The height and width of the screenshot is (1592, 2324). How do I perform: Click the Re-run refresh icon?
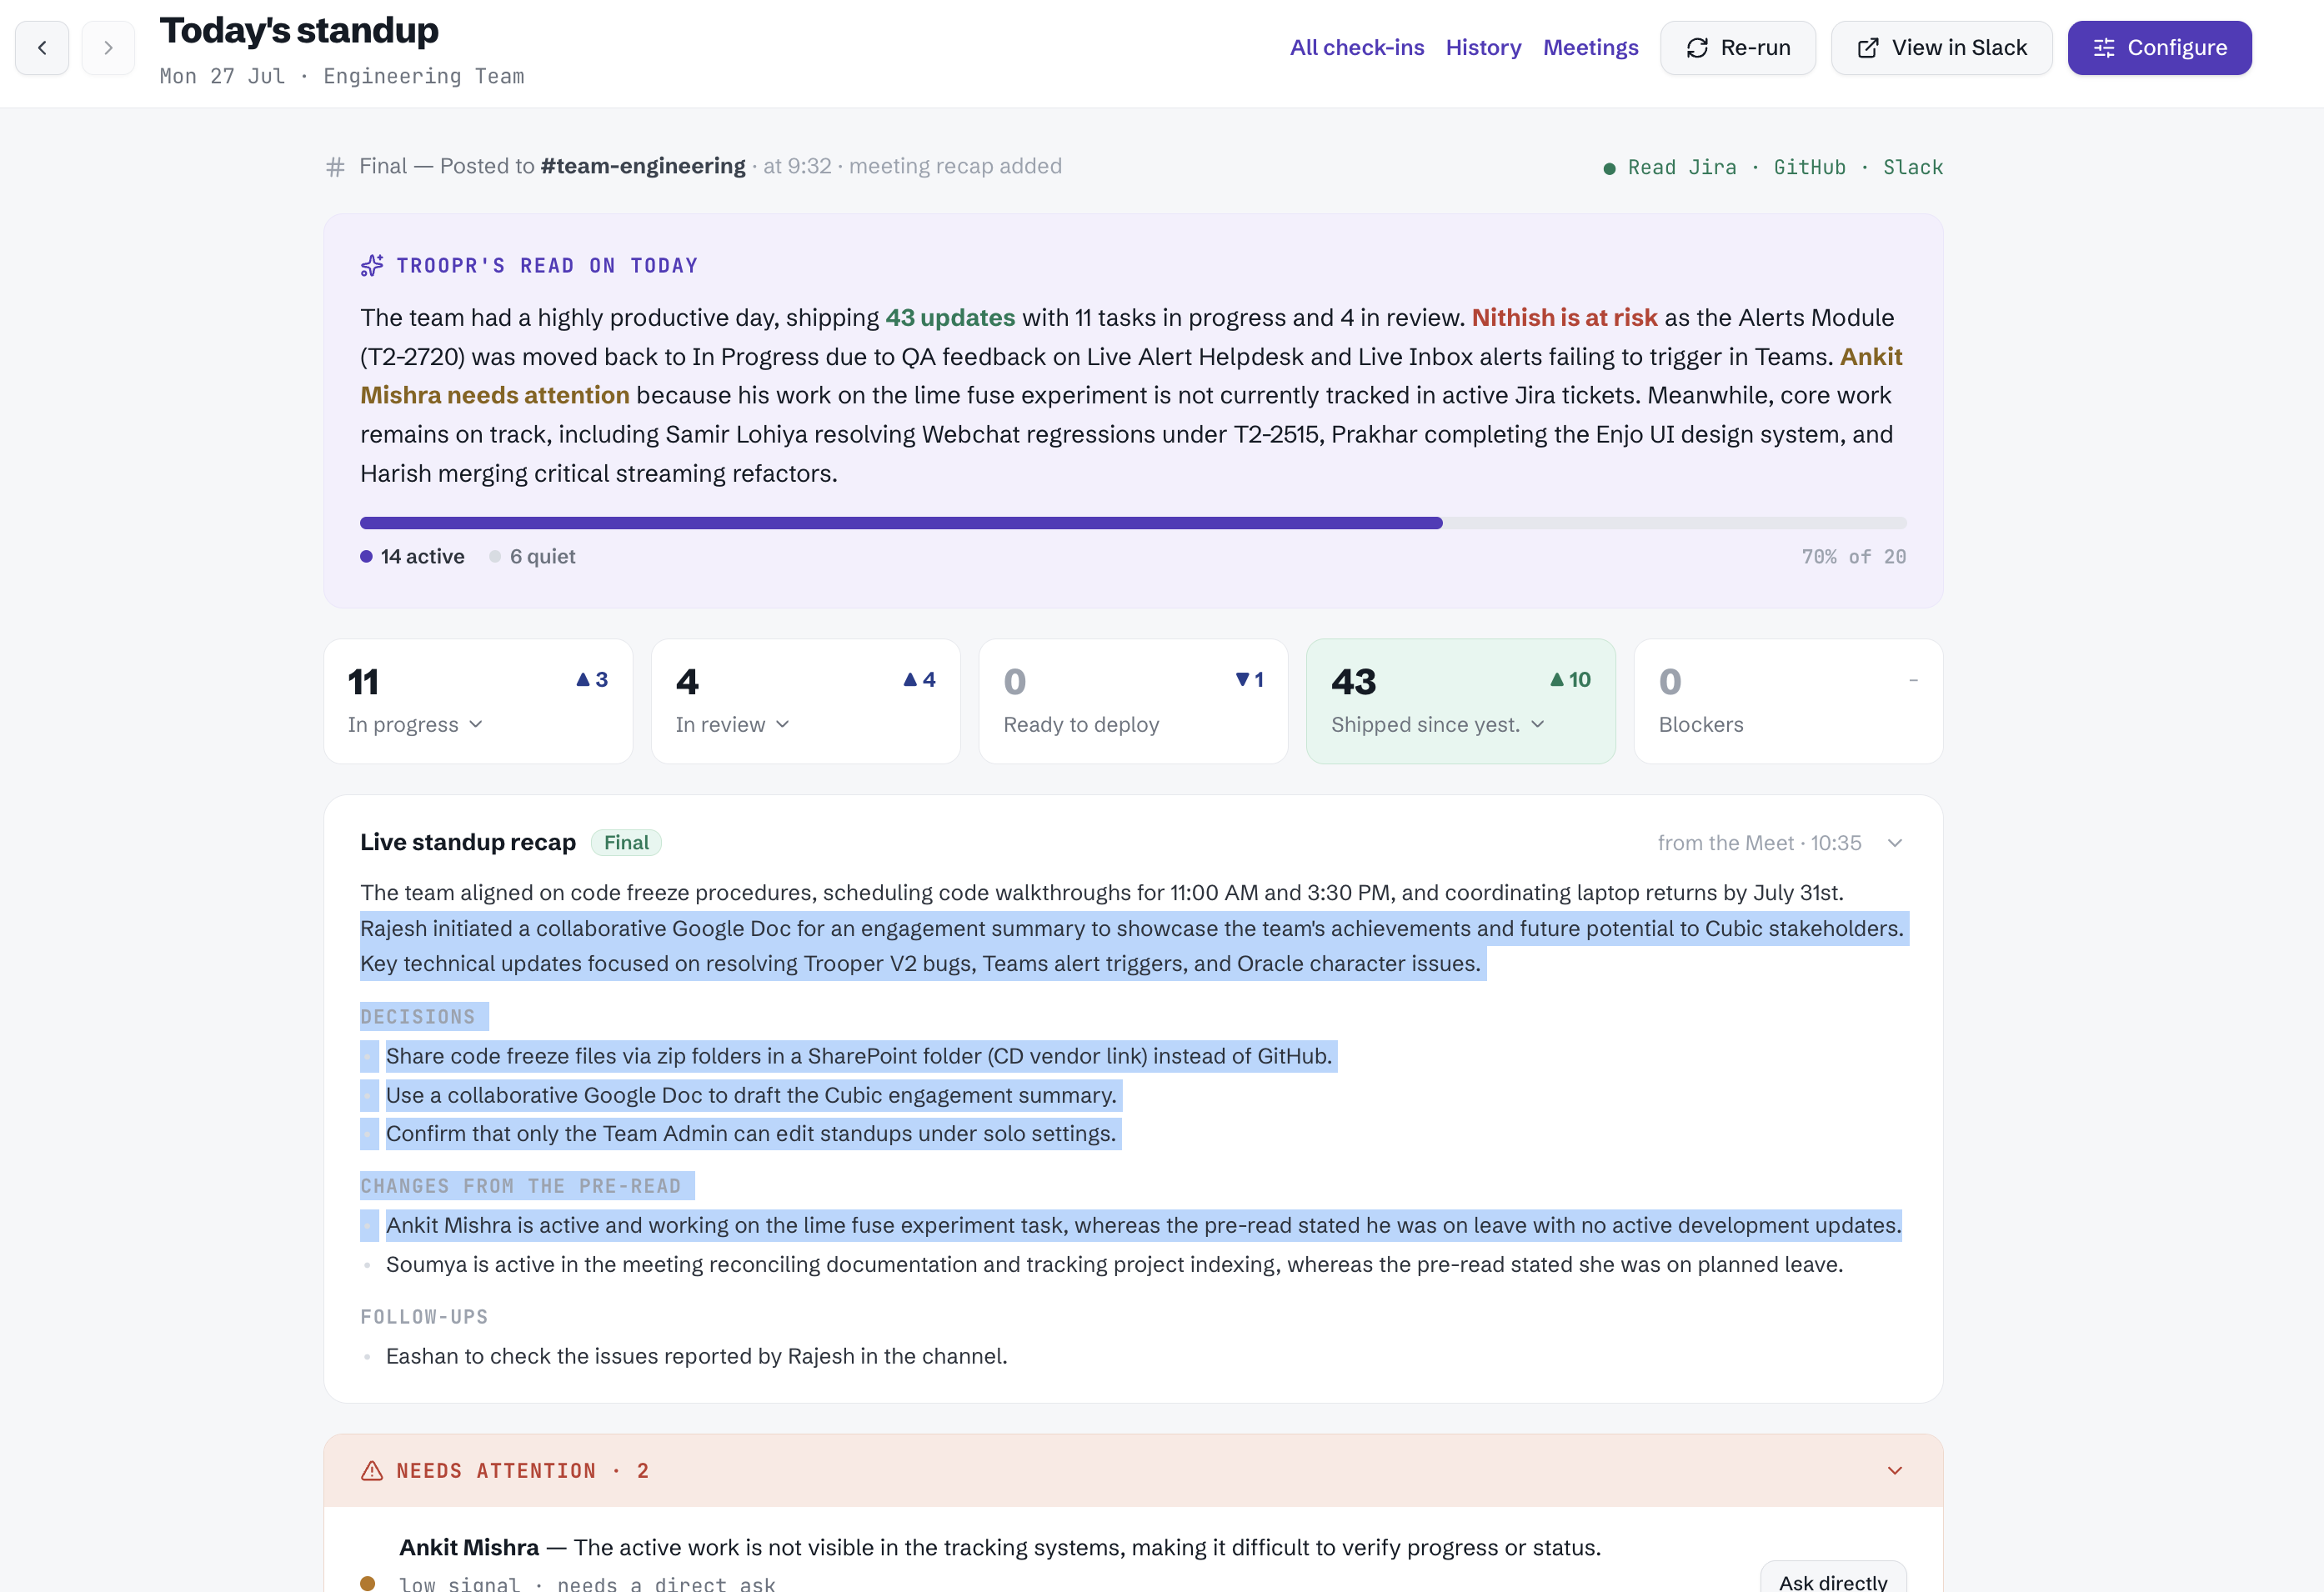pos(1697,48)
